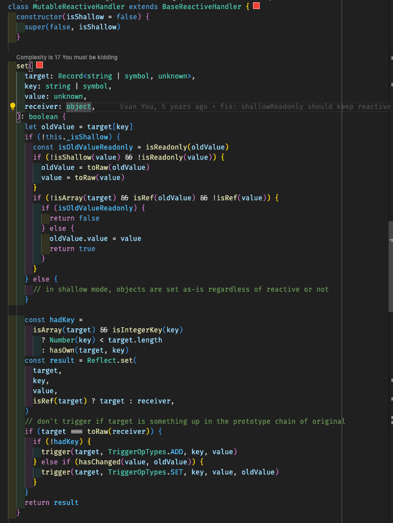Viewport: 393px width, 523px height.
Task: Click 'TriggerOpTypes.SET' enum reference
Action: coord(146,472)
